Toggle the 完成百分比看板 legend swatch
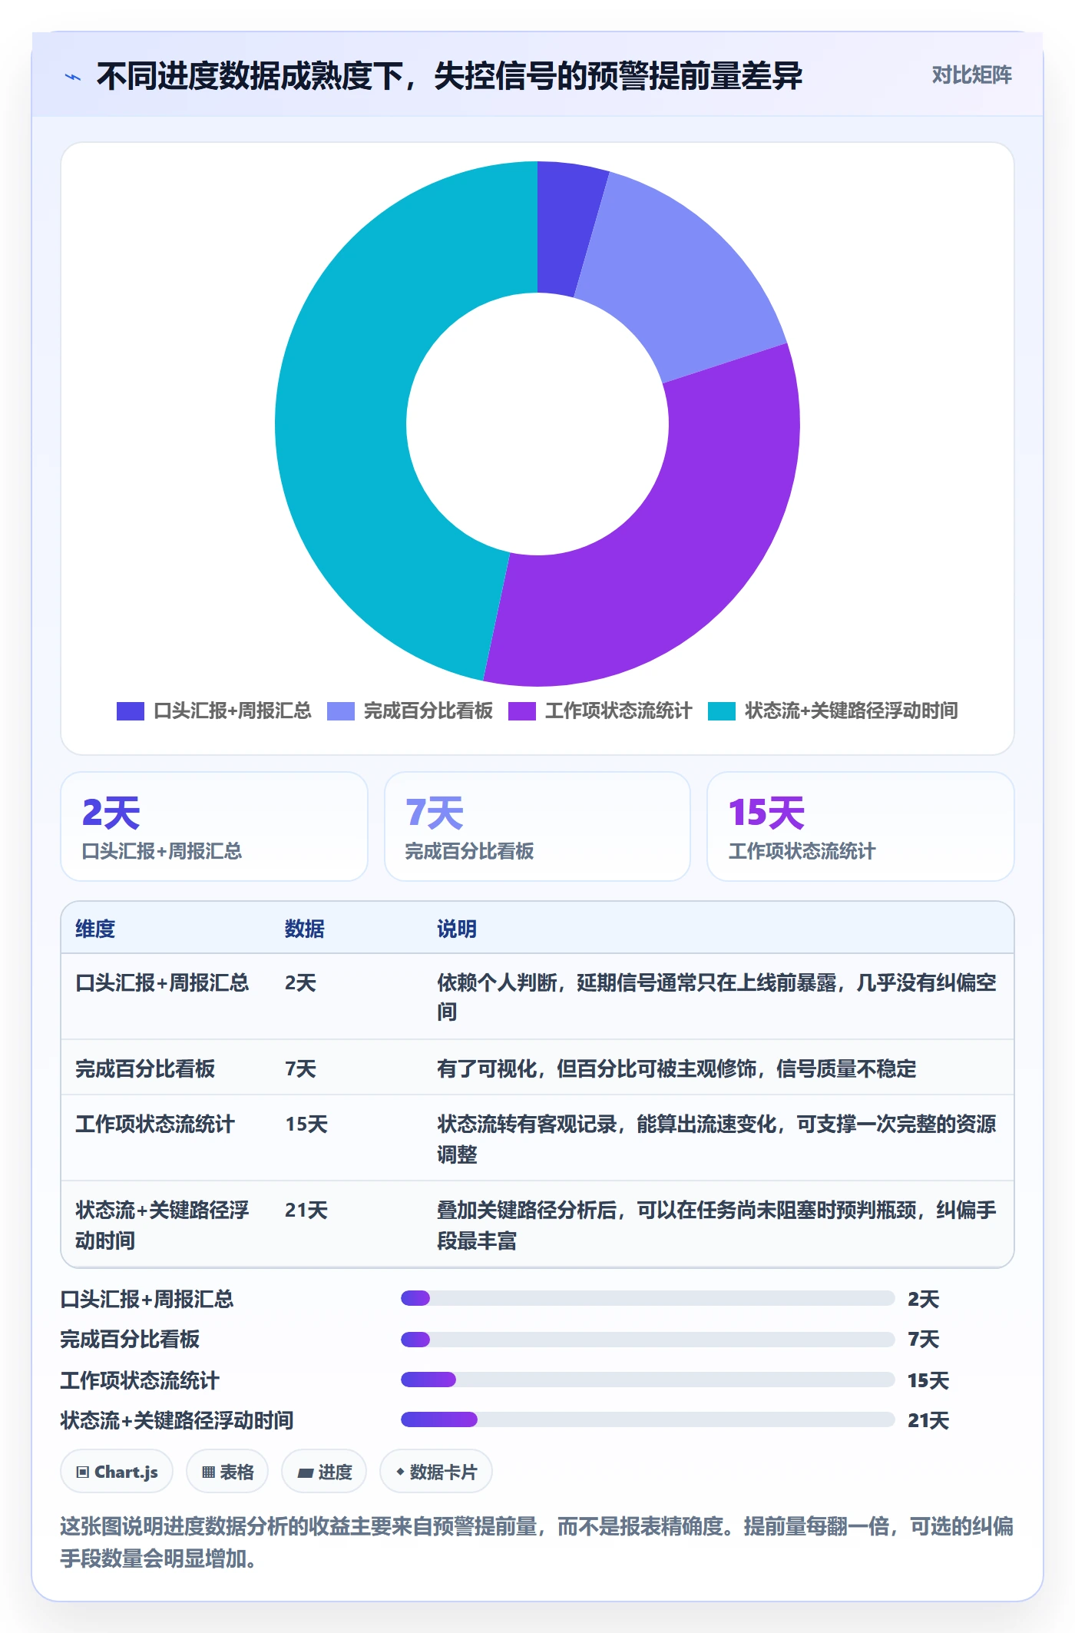1075x1633 pixels. (341, 711)
